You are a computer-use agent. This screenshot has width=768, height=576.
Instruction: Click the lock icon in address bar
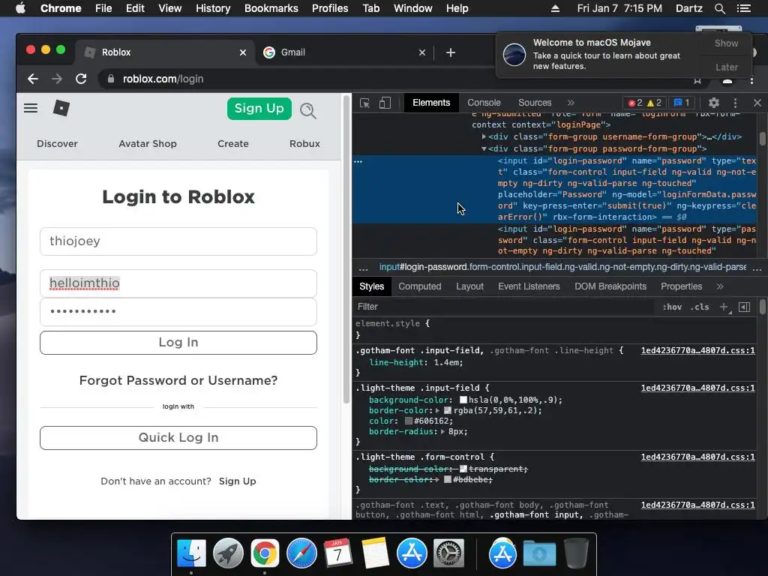pyautogui.click(x=111, y=79)
